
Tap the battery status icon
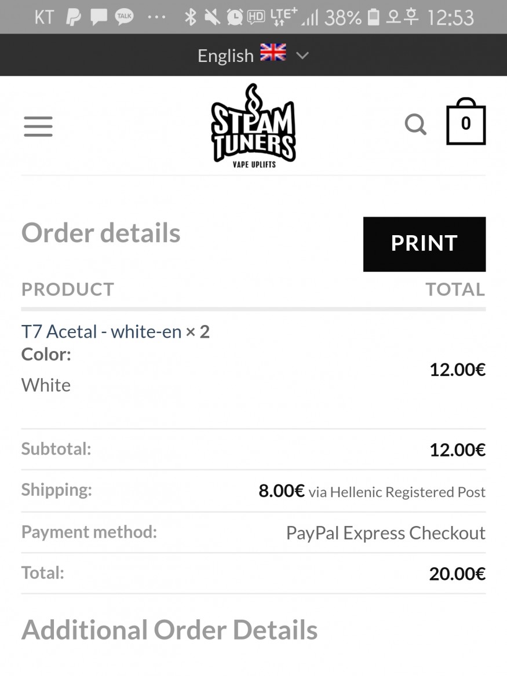374,17
